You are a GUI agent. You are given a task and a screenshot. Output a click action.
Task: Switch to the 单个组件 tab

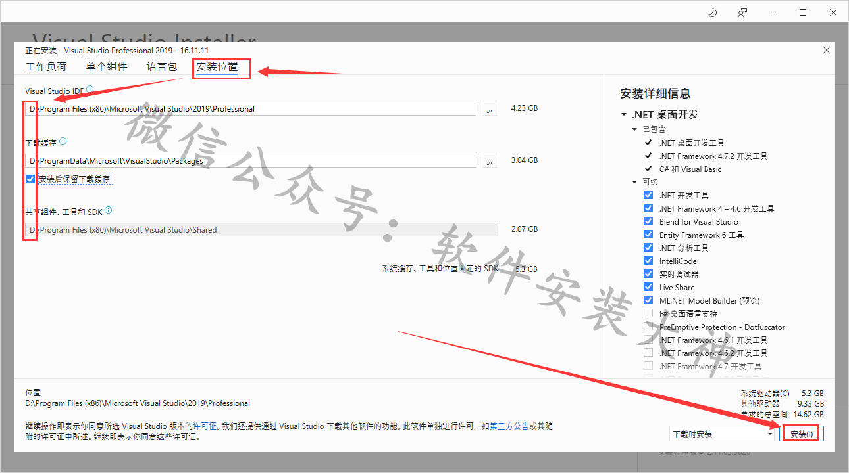point(107,66)
